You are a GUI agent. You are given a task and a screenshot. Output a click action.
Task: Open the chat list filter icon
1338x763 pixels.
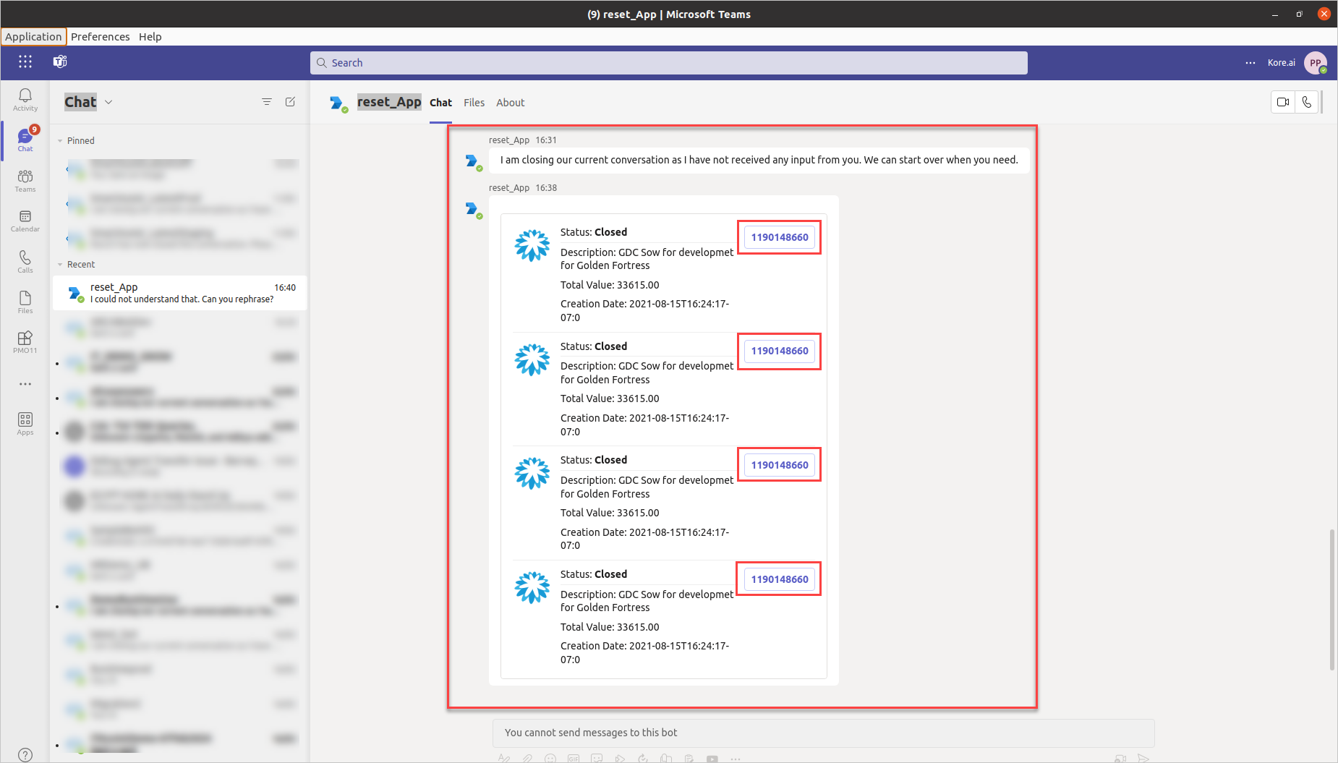click(x=267, y=102)
